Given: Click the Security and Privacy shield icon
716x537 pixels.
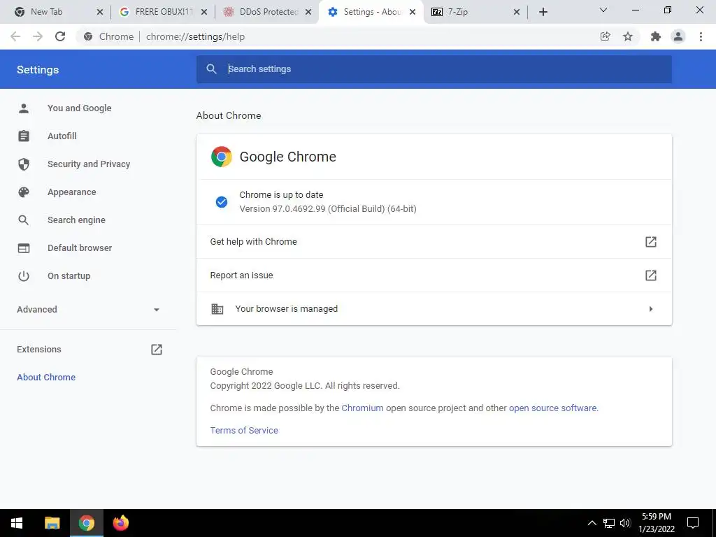Looking at the screenshot, I should 24,164.
